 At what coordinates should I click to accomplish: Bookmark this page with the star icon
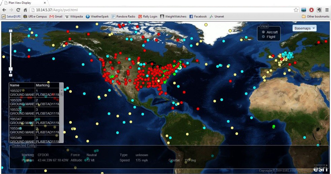296,10
